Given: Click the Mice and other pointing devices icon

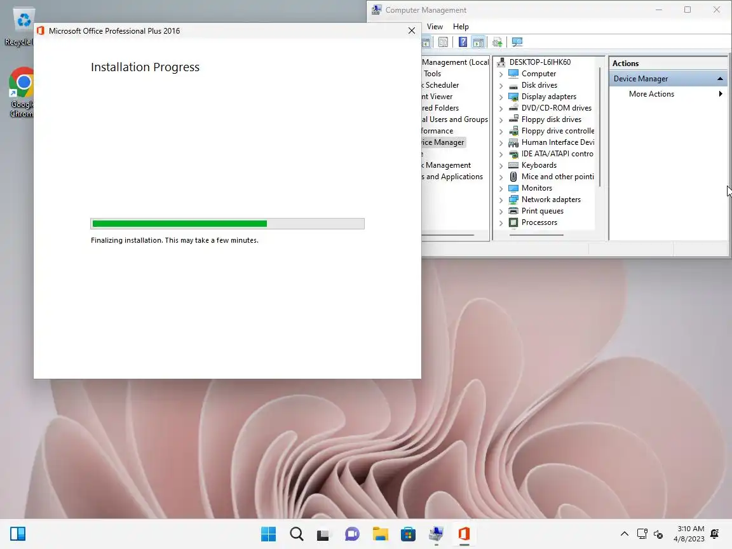Looking at the screenshot, I should pyautogui.click(x=513, y=177).
